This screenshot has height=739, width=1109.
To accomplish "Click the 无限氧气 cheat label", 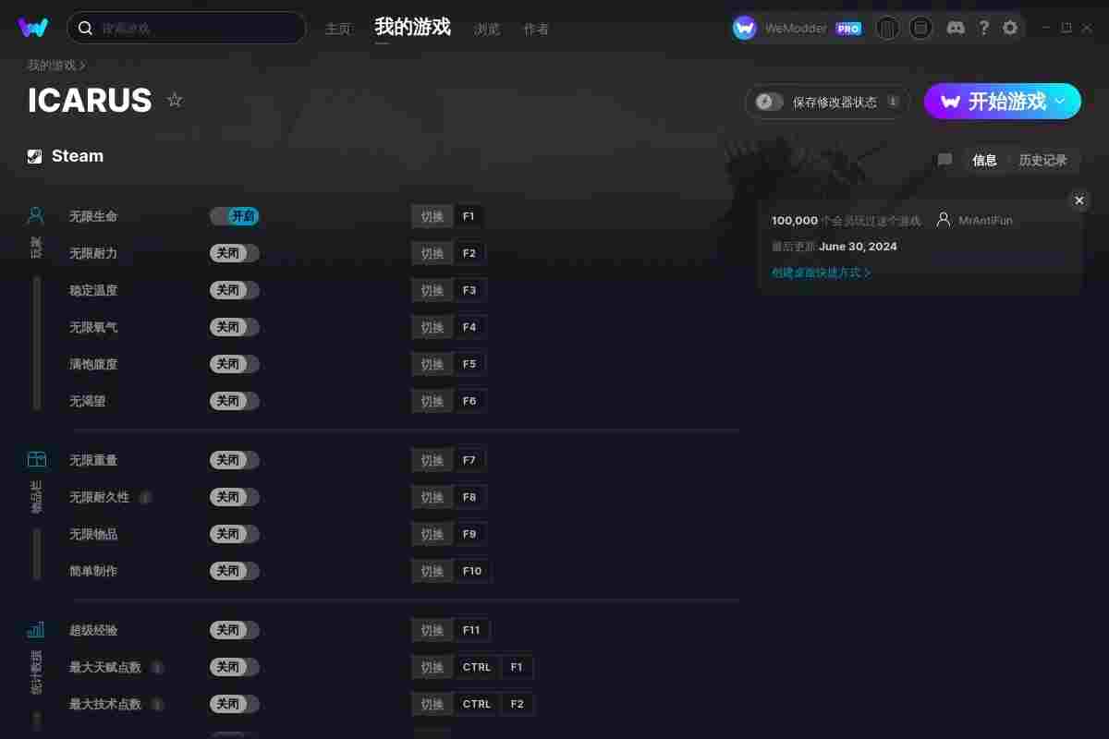I will pos(93,327).
